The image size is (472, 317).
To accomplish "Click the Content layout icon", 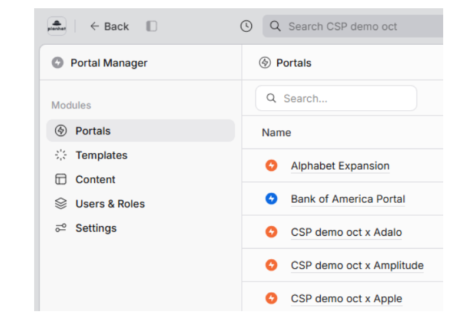I will coord(61,179).
